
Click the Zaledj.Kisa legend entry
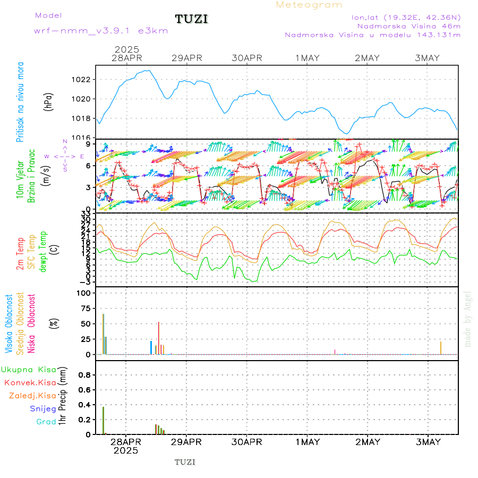pos(32,395)
